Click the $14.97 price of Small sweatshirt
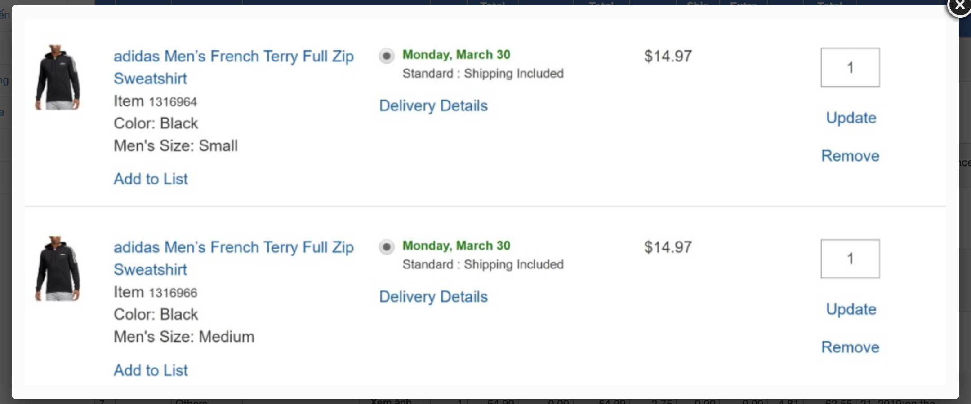 (x=668, y=56)
